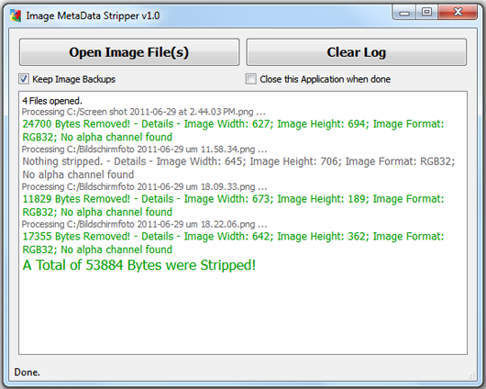486x389 pixels.
Task: Minimize the Image MetaData Stripper window
Action: point(404,13)
